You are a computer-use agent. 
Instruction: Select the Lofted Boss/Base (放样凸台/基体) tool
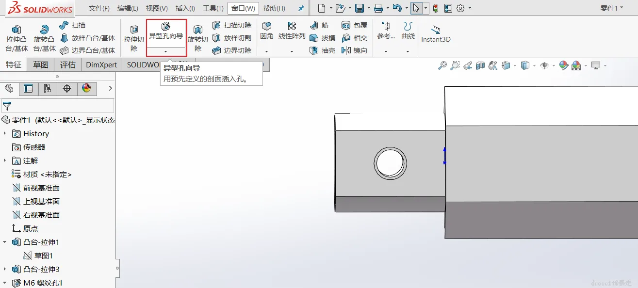coord(87,38)
